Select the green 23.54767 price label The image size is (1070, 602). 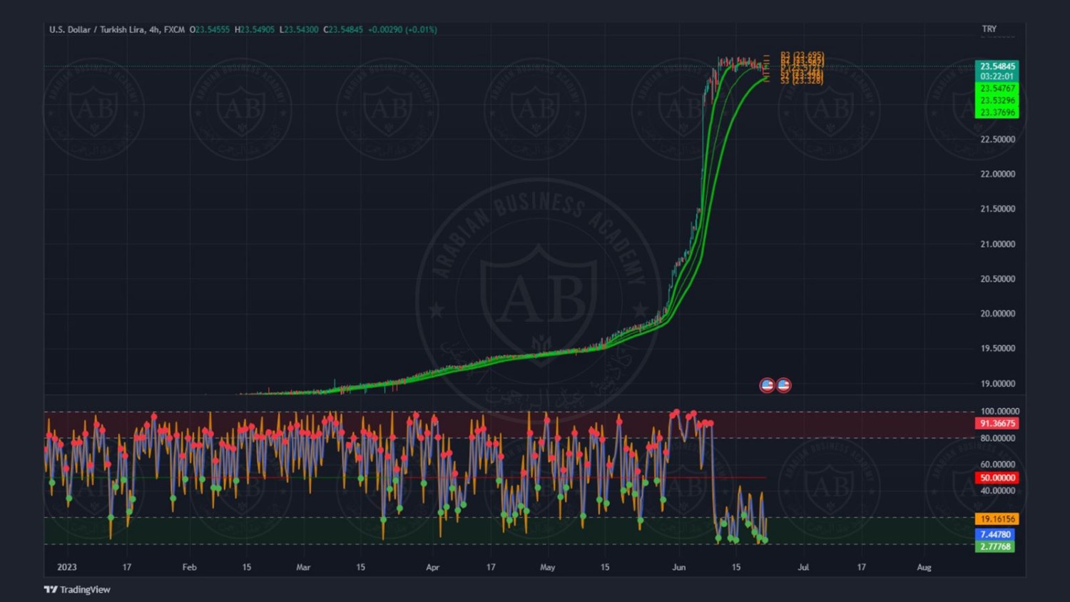pos(997,88)
